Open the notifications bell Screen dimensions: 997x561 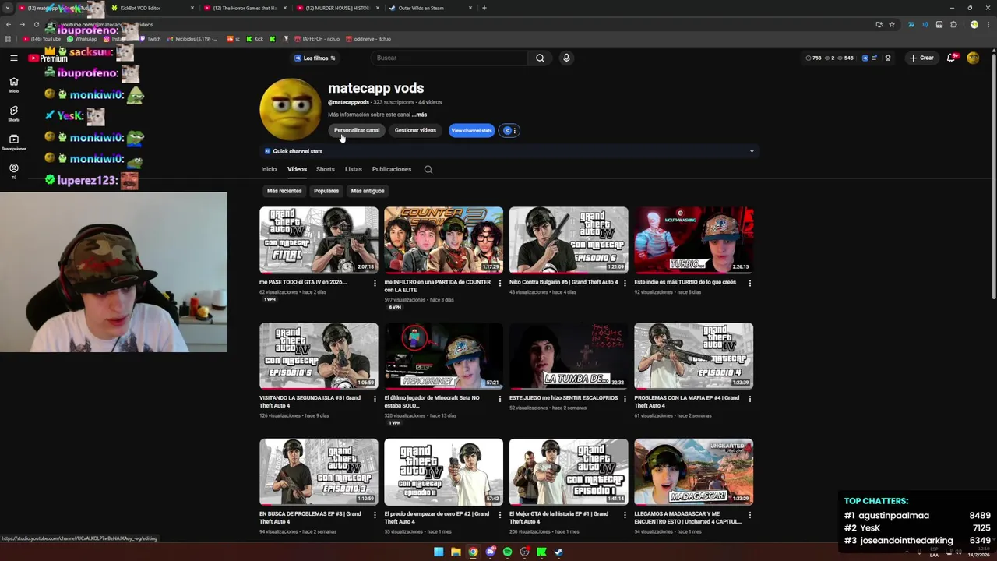[951, 58]
